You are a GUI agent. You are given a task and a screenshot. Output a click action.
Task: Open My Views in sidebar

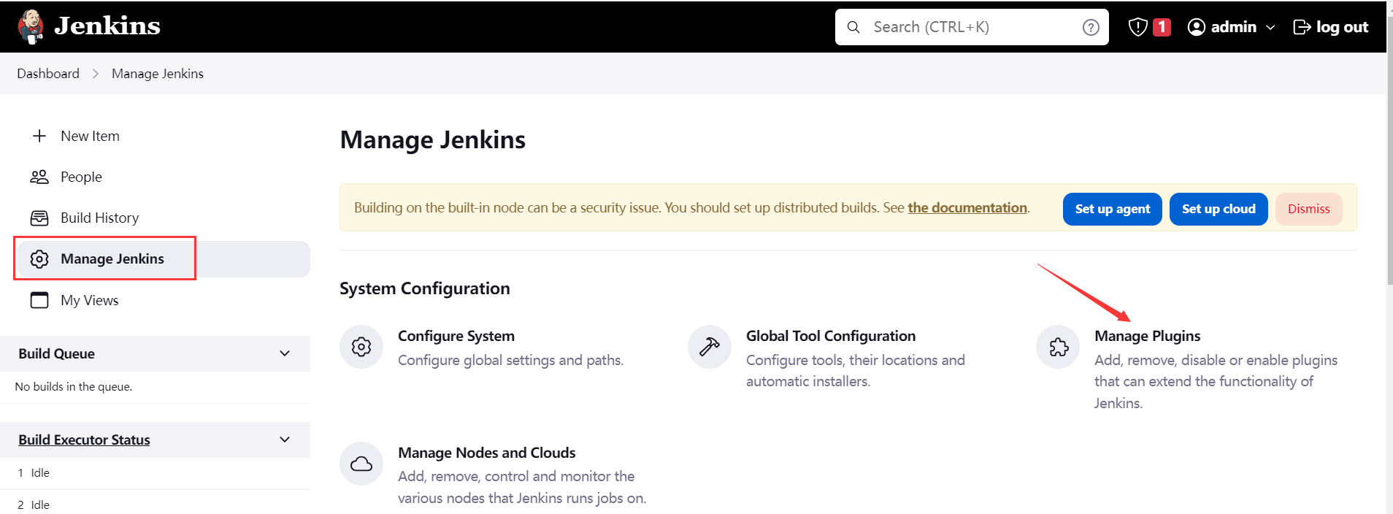point(89,300)
